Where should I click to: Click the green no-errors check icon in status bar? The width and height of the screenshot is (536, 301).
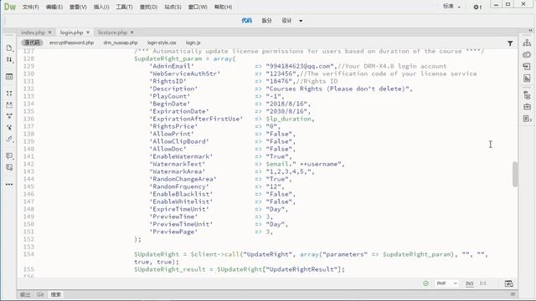pos(425,283)
